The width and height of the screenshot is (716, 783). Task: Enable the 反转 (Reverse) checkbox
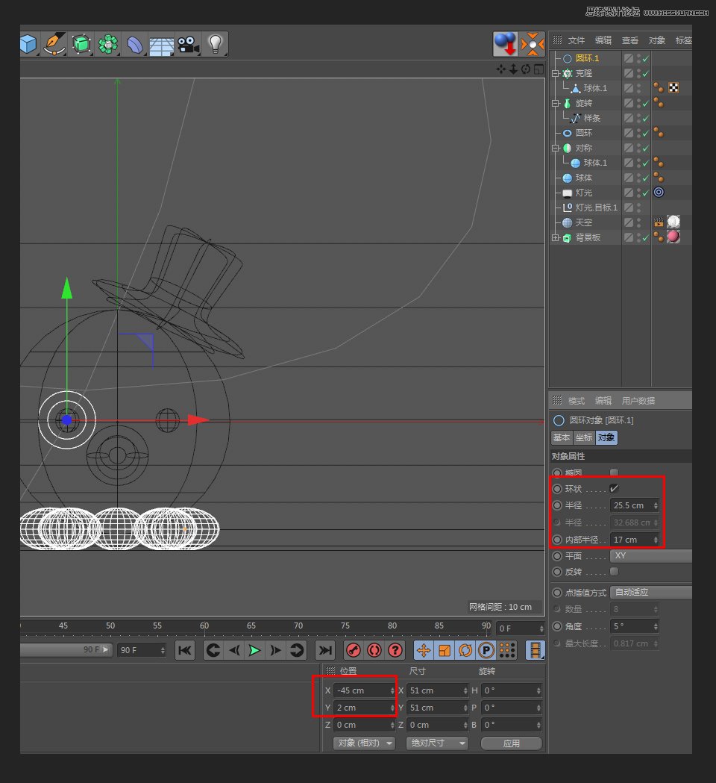(x=614, y=572)
